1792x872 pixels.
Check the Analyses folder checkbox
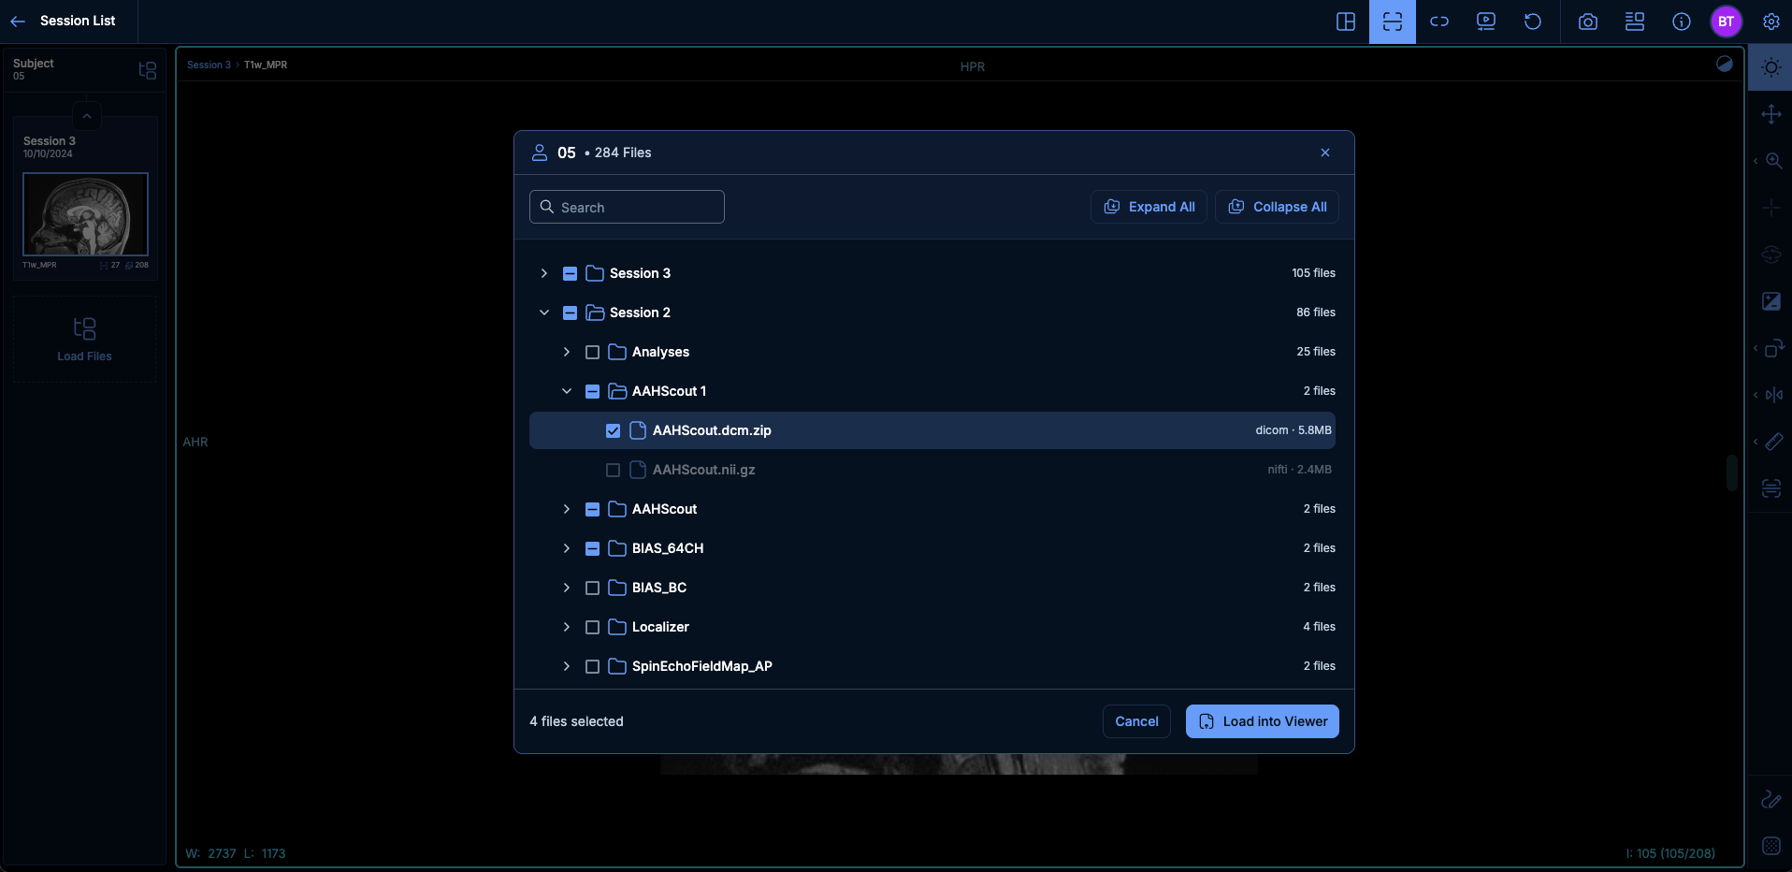coord(592,352)
